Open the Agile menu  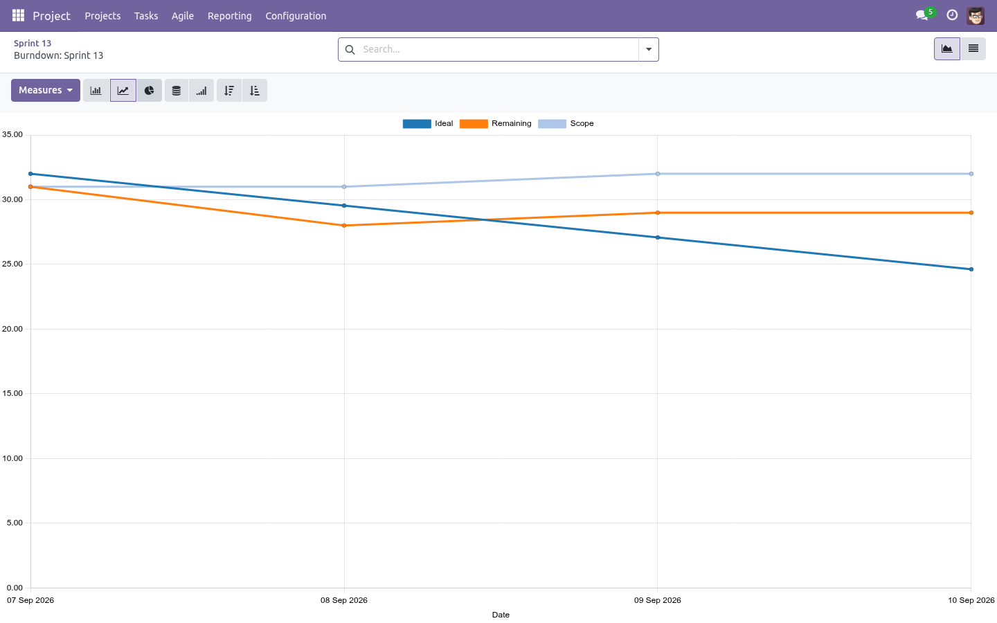pos(183,16)
